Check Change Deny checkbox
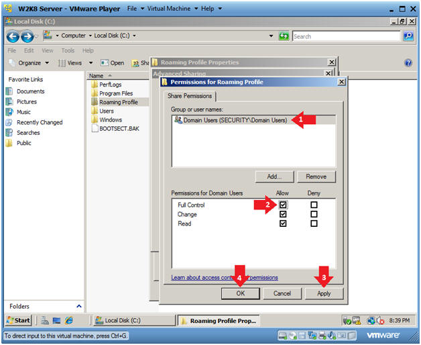The width and height of the screenshot is (421, 345). pyautogui.click(x=314, y=214)
